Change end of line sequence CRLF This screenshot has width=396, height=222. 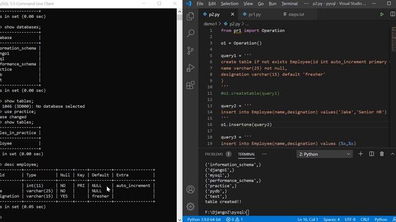coord(364,220)
